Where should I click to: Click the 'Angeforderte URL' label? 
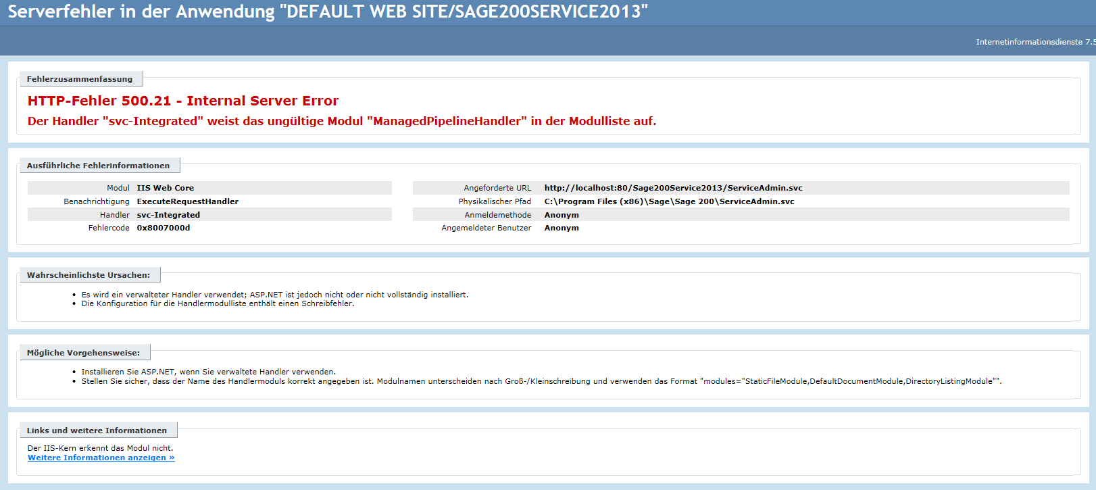[497, 188]
